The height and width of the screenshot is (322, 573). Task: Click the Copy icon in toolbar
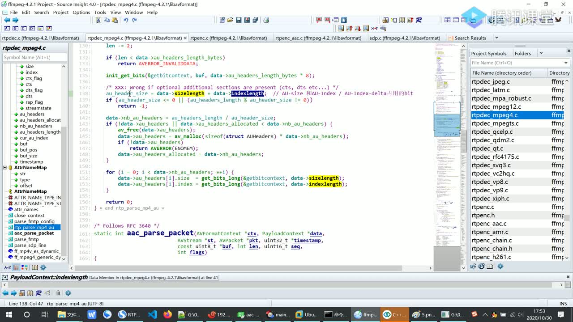pyautogui.click(x=107, y=20)
